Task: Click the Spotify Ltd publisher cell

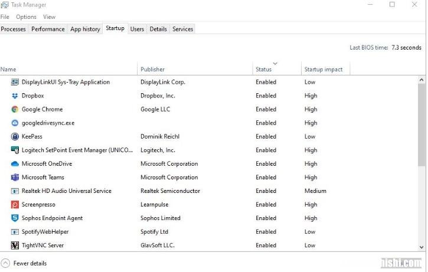Action: 154,232
